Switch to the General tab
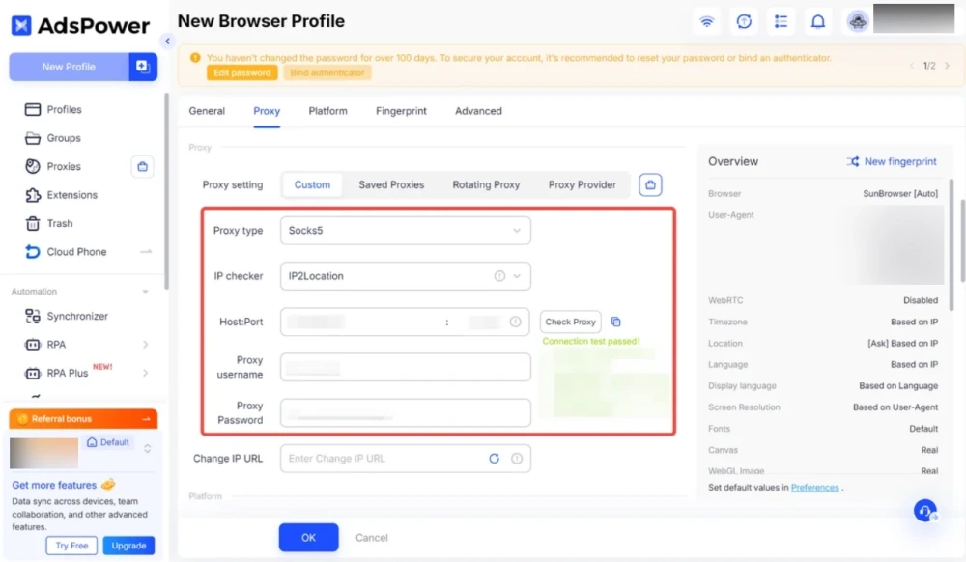 point(207,111)
